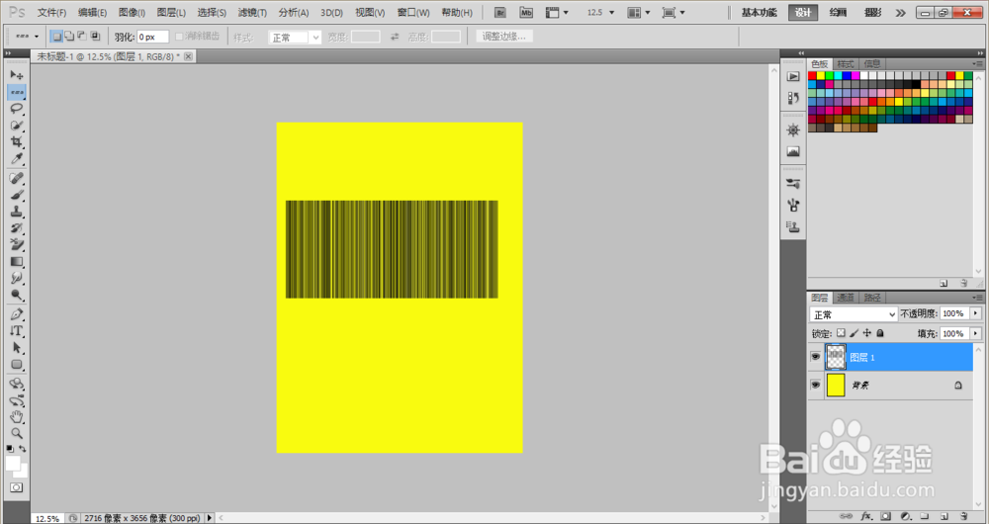Choose New Selection mode button
This screenshot has width=989, height=524.
(x=56, y=37)
